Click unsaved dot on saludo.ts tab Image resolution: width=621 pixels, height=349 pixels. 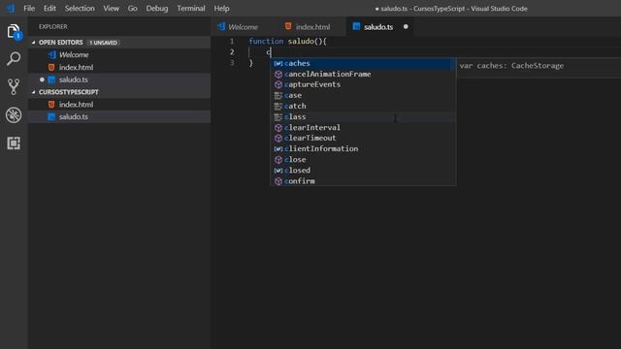click(x=406, y=26)
